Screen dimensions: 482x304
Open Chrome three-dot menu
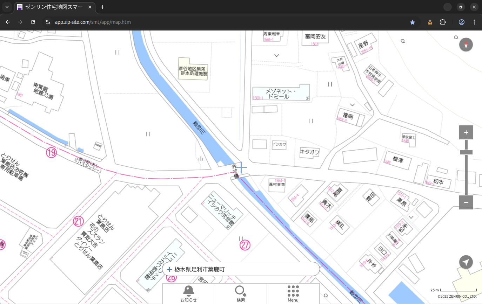[x=474, y=22]
